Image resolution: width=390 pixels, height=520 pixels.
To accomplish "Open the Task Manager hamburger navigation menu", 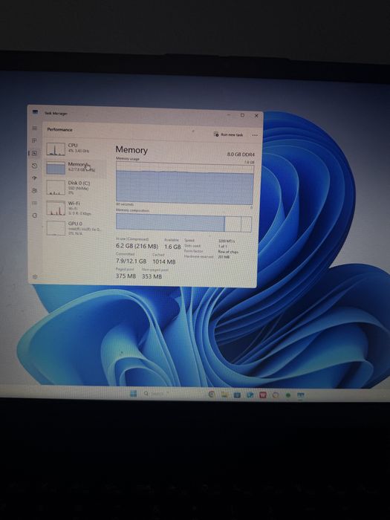I will 34,128.
